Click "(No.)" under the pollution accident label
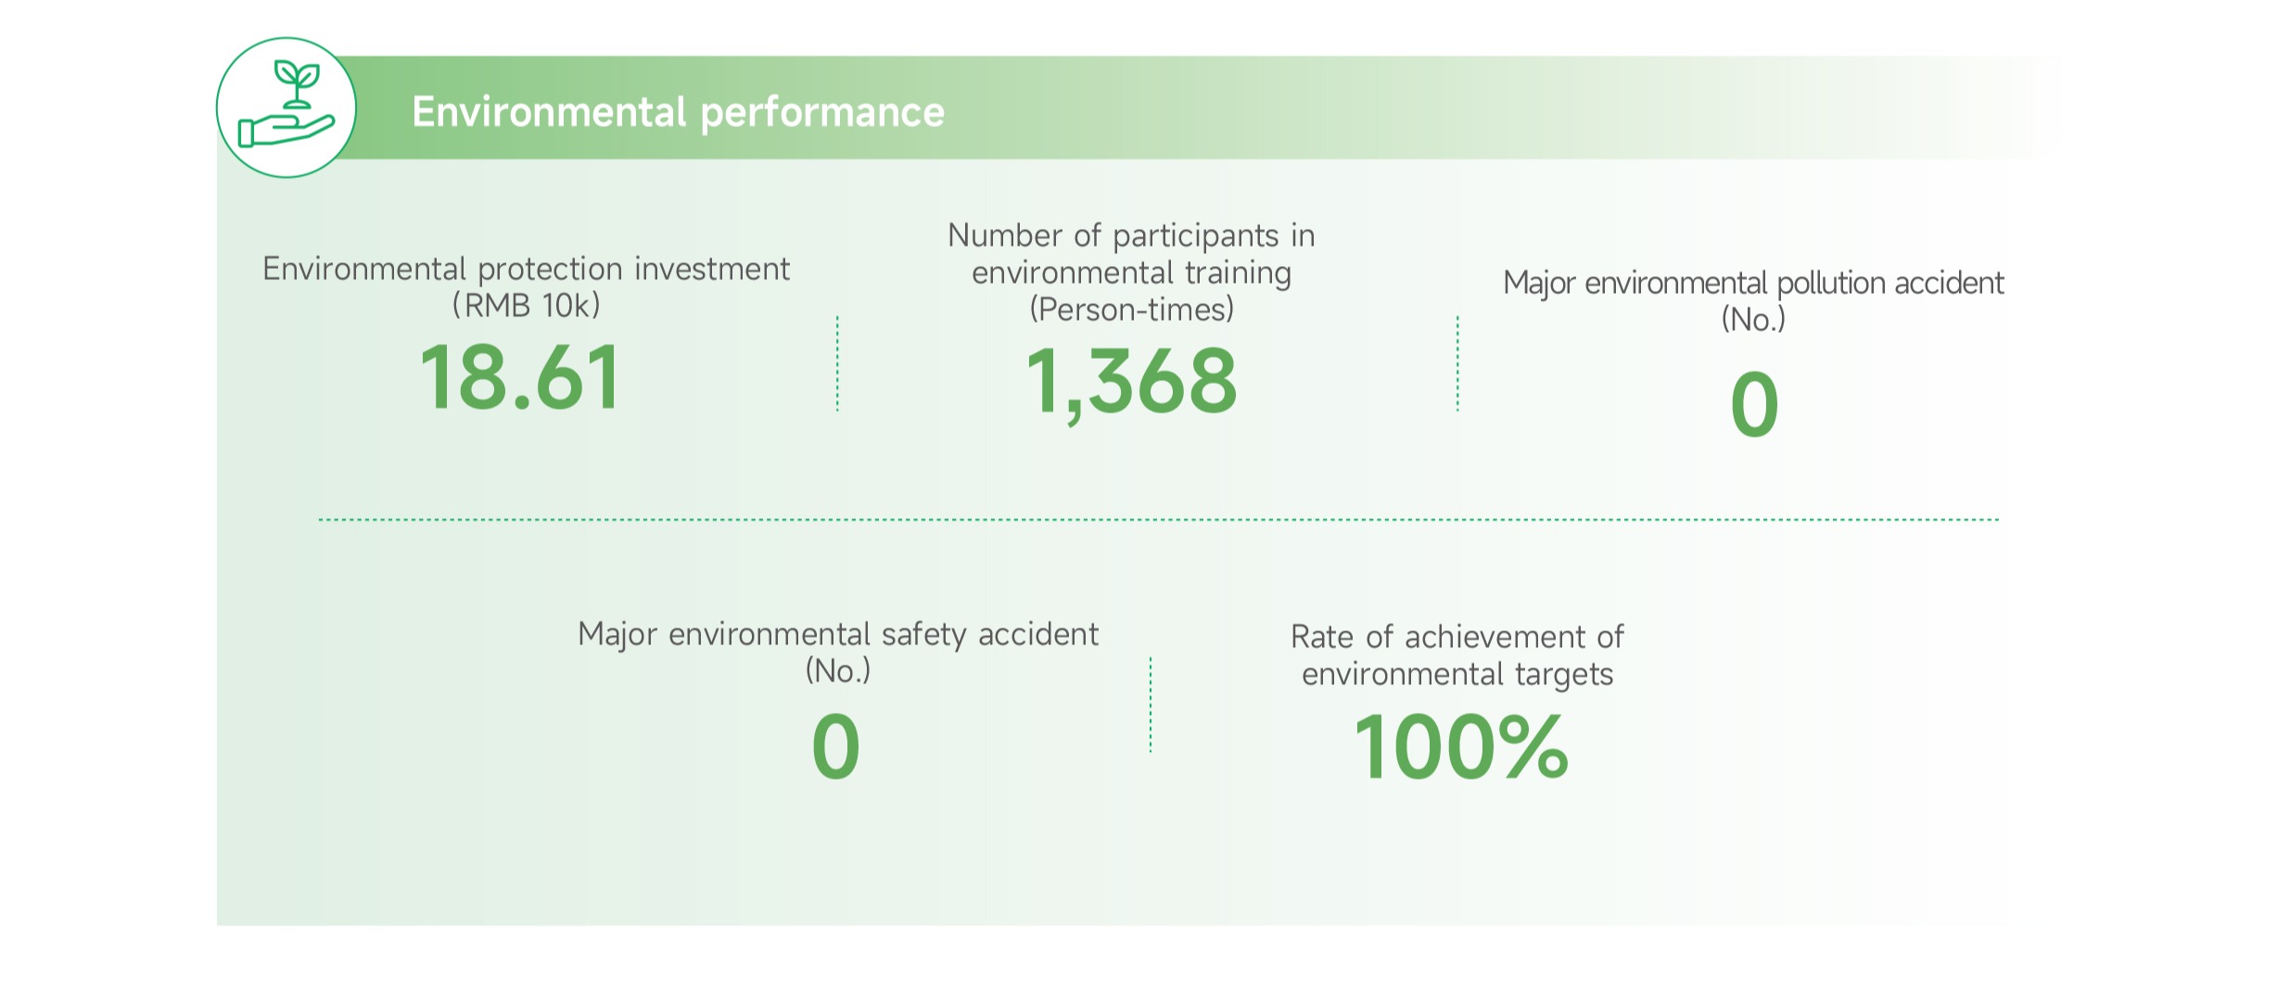 tap(1753, 320)
